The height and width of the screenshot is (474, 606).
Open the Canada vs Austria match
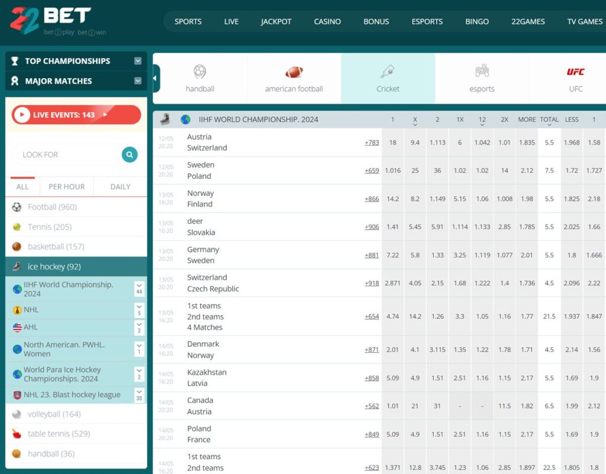(200, 406)
